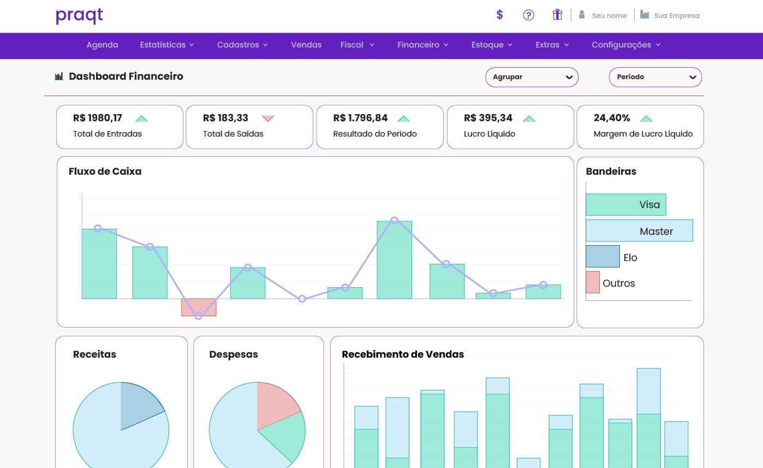Click the Dashboard Financeiro heading
The image size is (763, 468).
tap(126, 76)
